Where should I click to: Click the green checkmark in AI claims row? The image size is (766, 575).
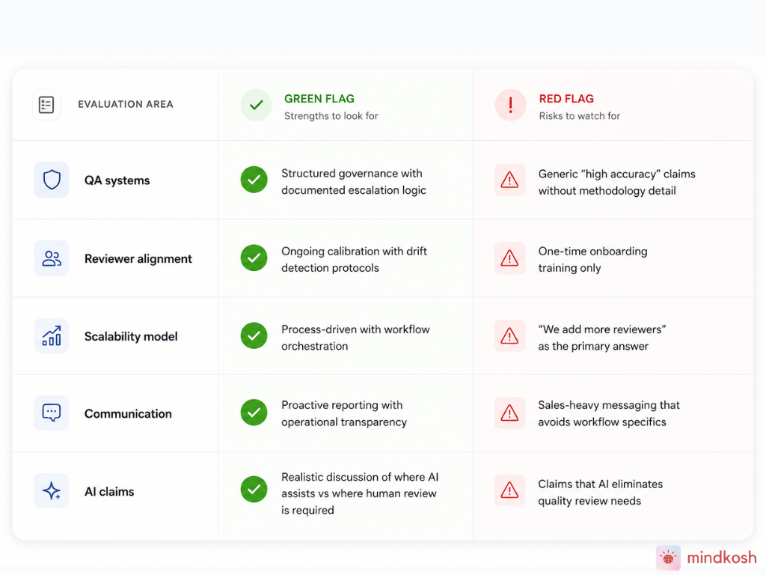(x=254, y=490)
